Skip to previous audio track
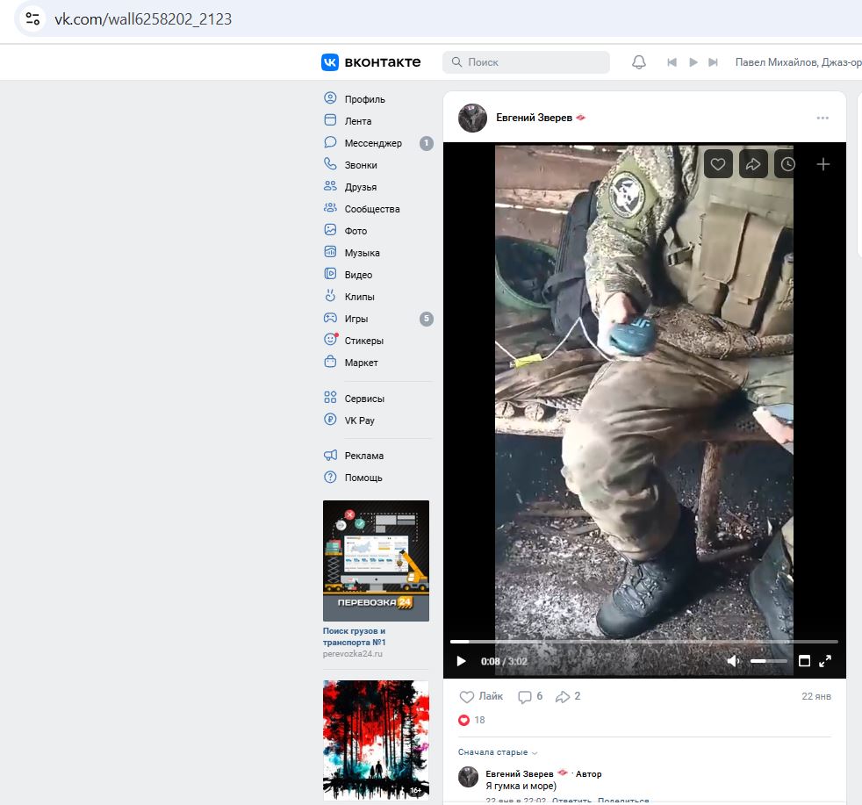This screenshot has height=805, width=862. [672, 62]
